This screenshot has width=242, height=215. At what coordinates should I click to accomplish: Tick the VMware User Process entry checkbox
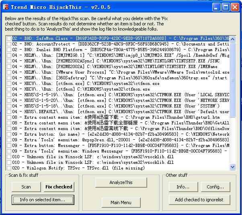[9, 72]
